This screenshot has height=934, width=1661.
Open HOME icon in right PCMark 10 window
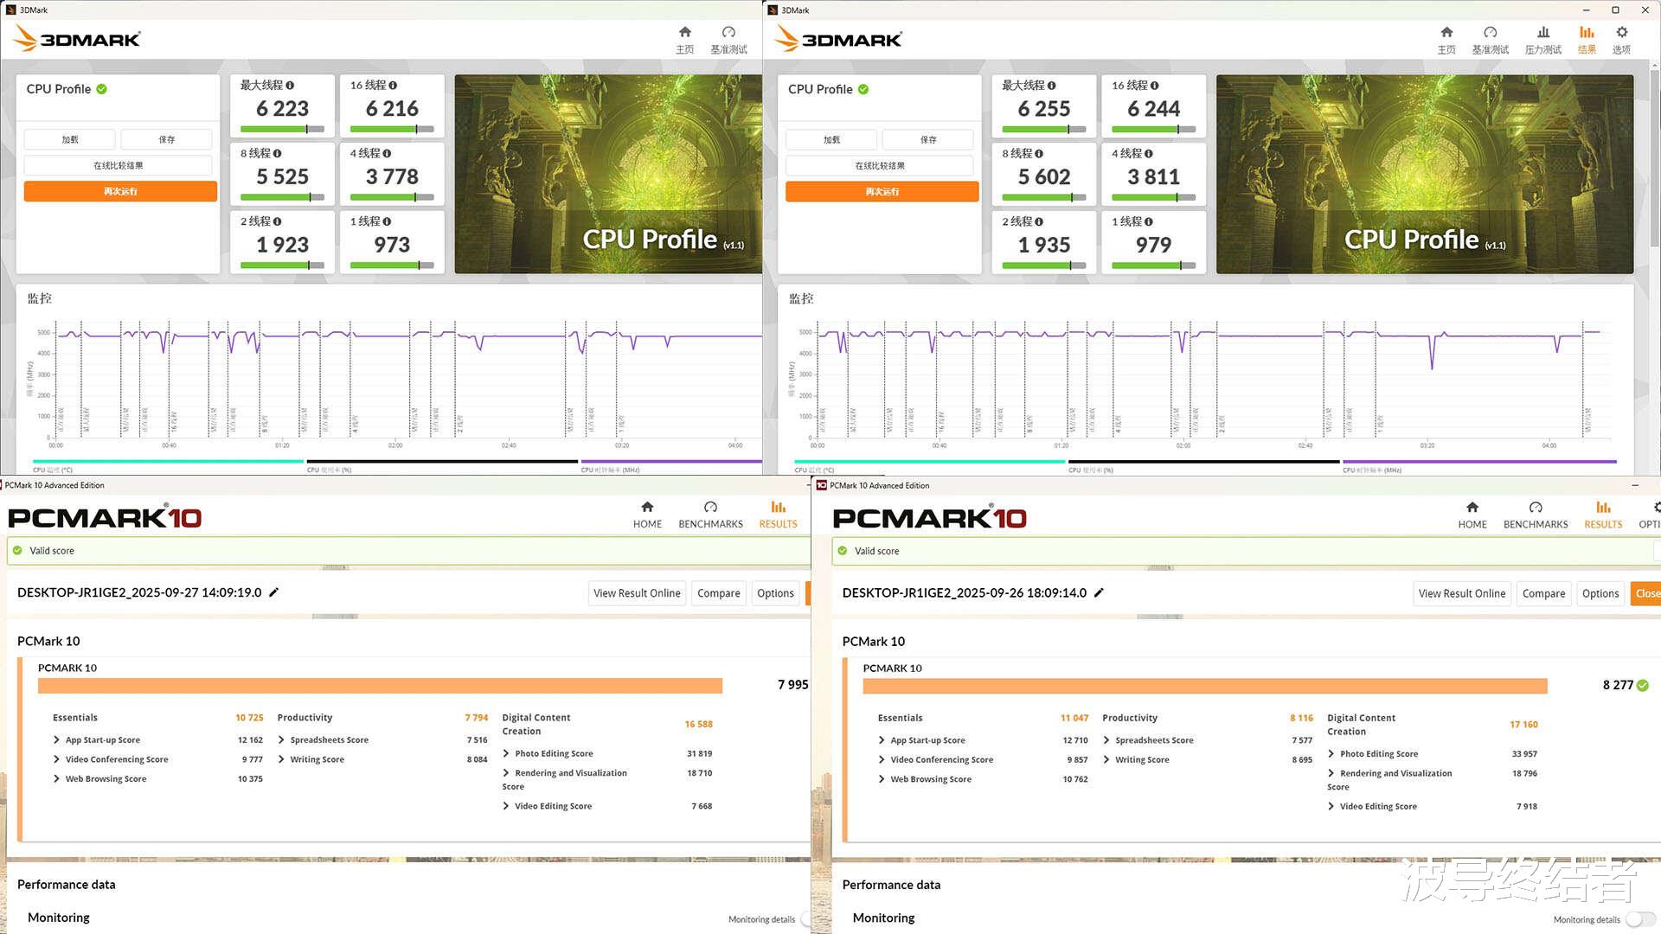tap(1472, 508)
